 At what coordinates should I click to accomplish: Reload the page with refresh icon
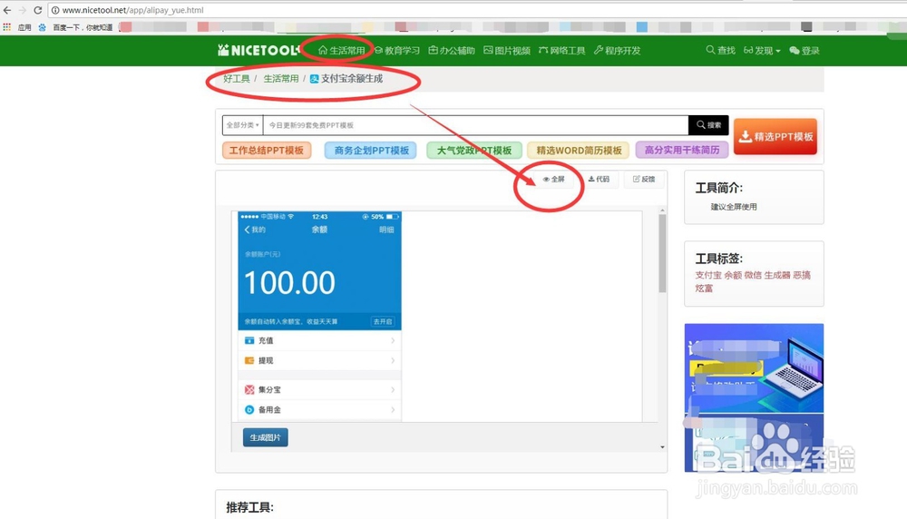[37, 10]
